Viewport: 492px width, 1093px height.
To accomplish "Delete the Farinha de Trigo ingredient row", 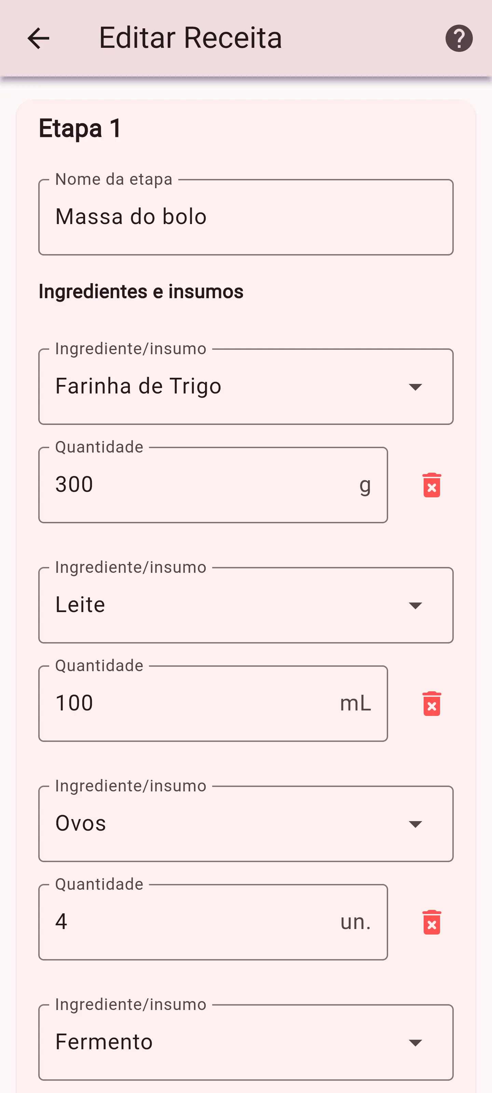I will click(x=431, y=485).
